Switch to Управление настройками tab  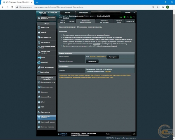(104, 21)
